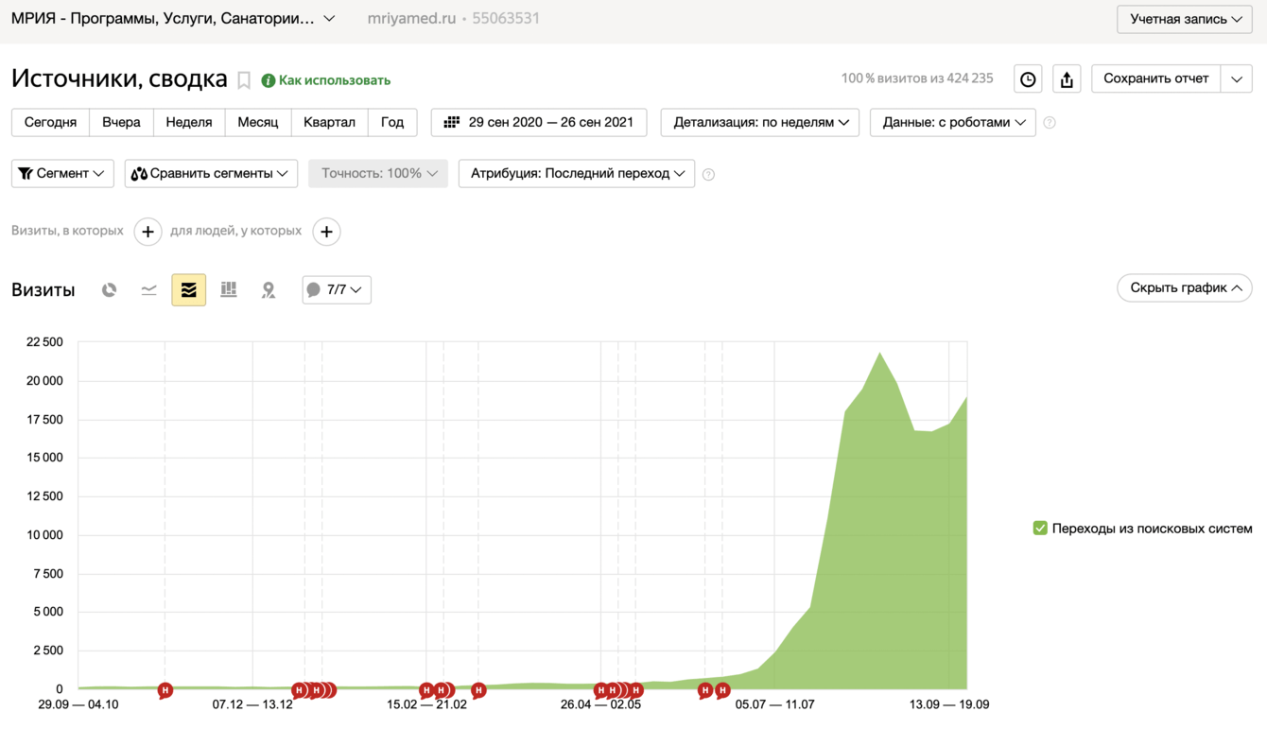Switch to the bar columns chart icon

(229, 290)
